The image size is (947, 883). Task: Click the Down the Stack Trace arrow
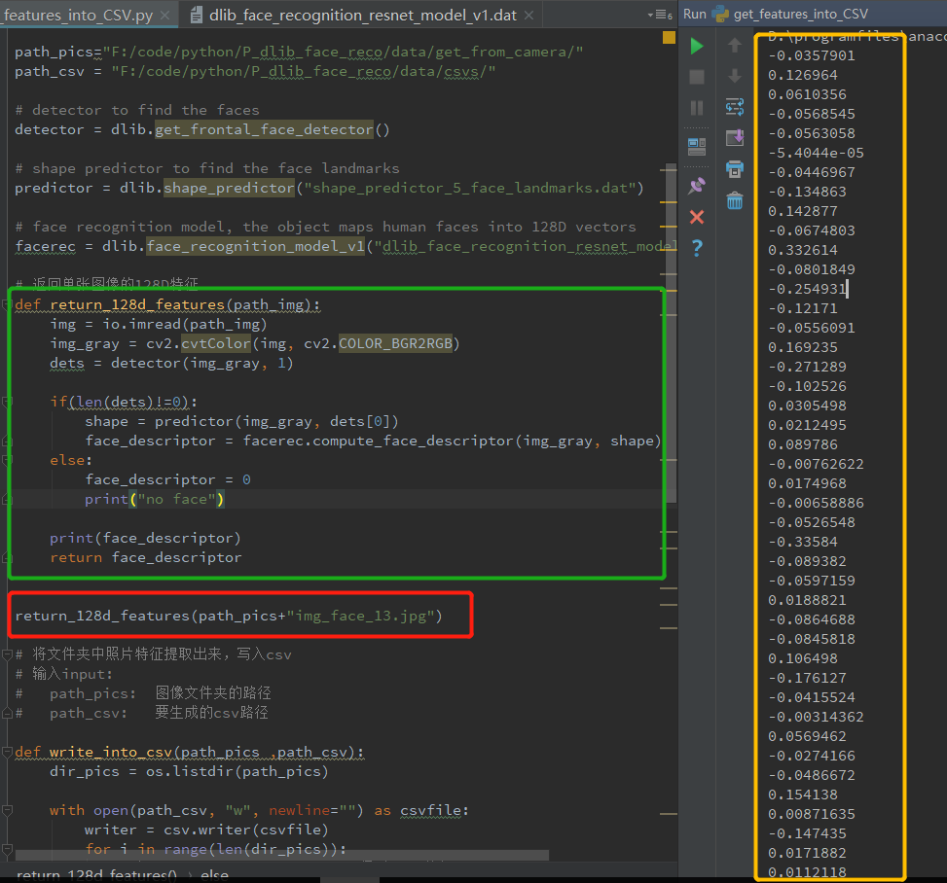[735, 76]
